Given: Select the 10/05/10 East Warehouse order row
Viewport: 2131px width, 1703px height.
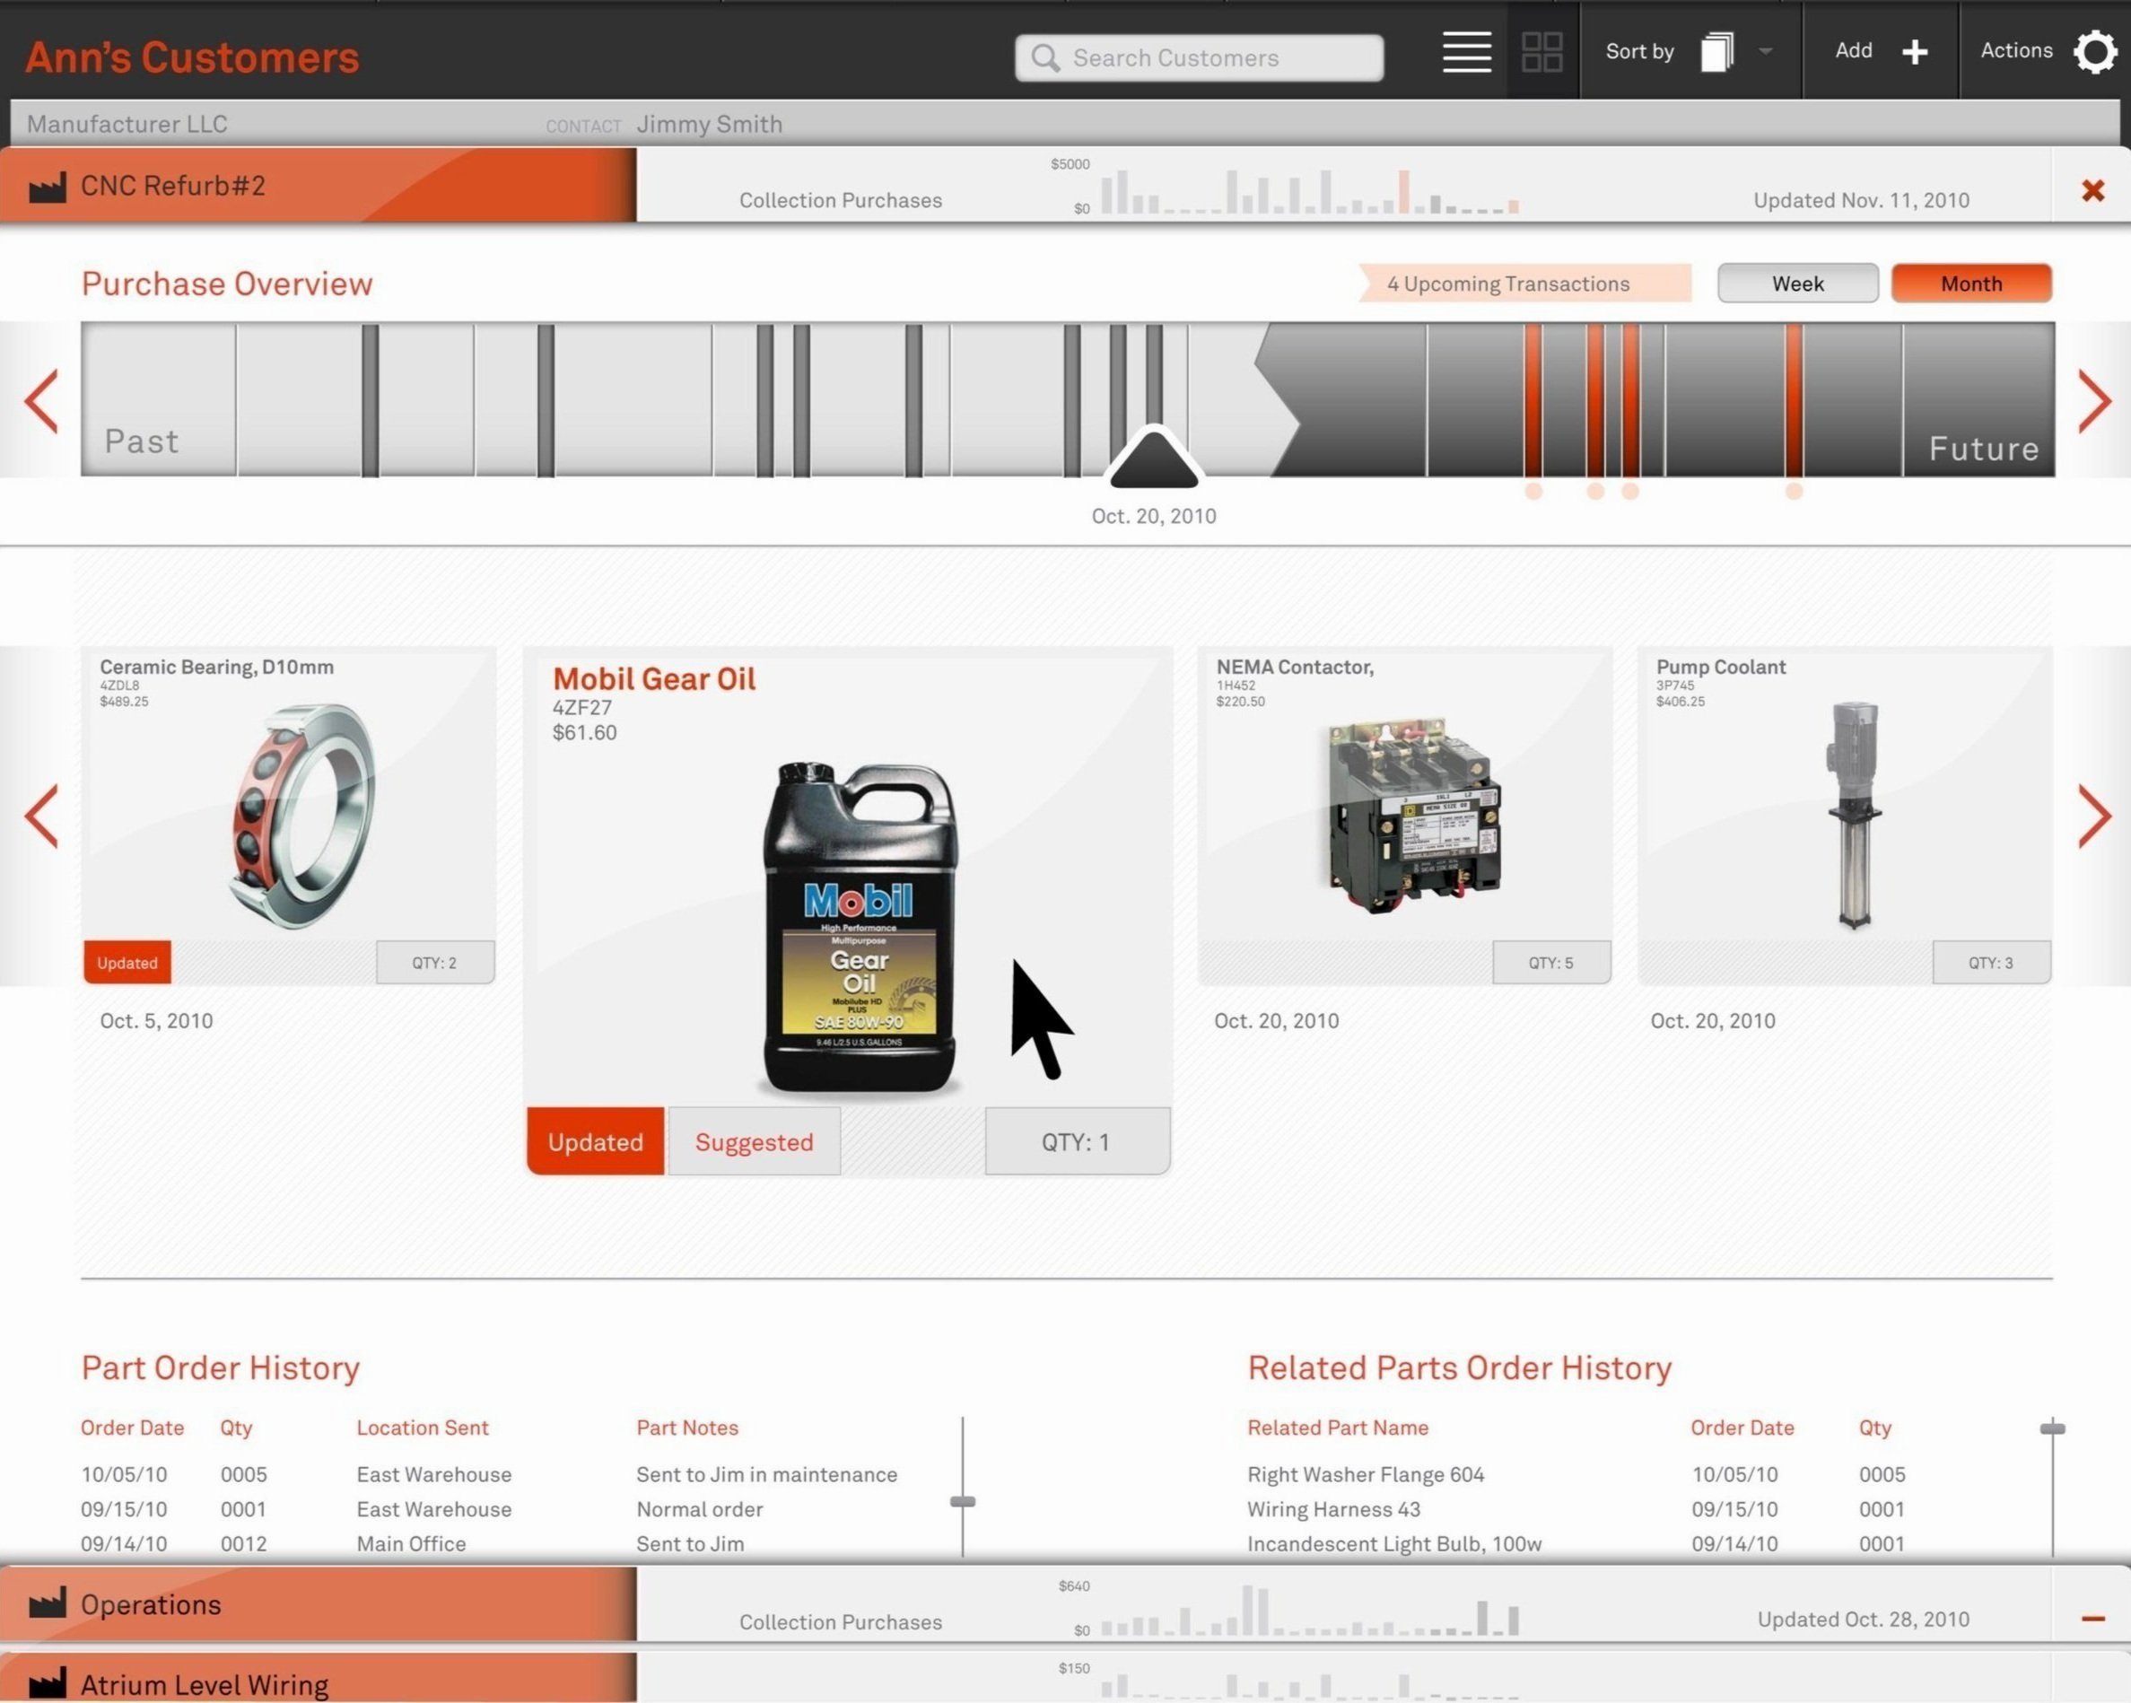Looking at the screenshot, I should (489, 1473).
